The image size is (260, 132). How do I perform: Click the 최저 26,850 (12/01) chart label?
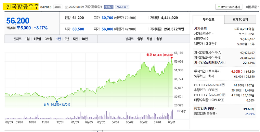pos(57,104)
